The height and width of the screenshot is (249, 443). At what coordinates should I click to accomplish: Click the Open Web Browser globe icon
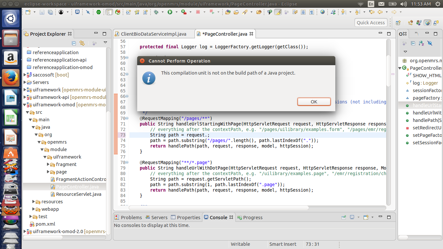322,12
